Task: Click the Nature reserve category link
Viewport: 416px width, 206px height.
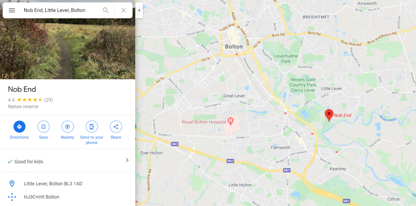Action: click(x=23, y=107)
